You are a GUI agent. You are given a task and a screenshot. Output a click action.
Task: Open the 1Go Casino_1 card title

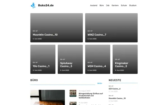[41, 66]
